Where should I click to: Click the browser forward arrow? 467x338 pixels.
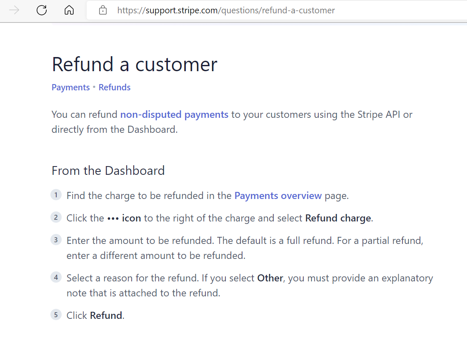point(14,10)
